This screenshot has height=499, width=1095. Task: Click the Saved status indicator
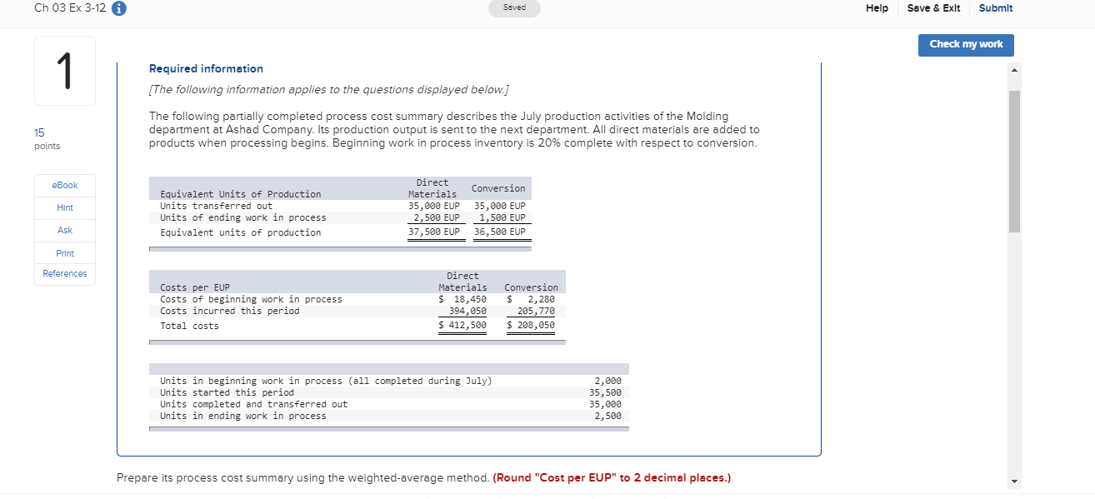tap(514, 7)
